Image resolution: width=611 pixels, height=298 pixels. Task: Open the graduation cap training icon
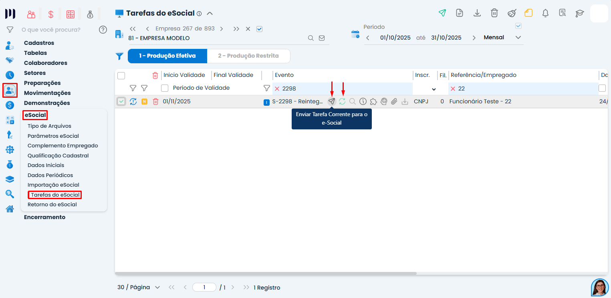pyautogui.click(x=579, y=13)
